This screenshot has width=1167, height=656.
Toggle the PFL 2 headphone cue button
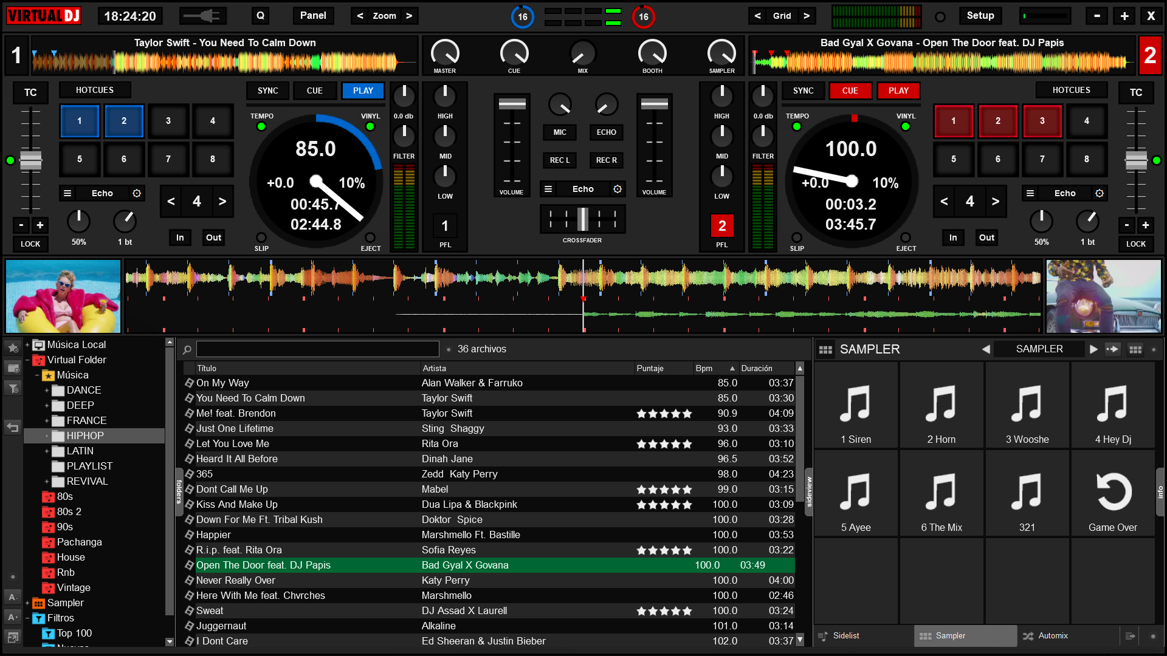coord(721,226)
